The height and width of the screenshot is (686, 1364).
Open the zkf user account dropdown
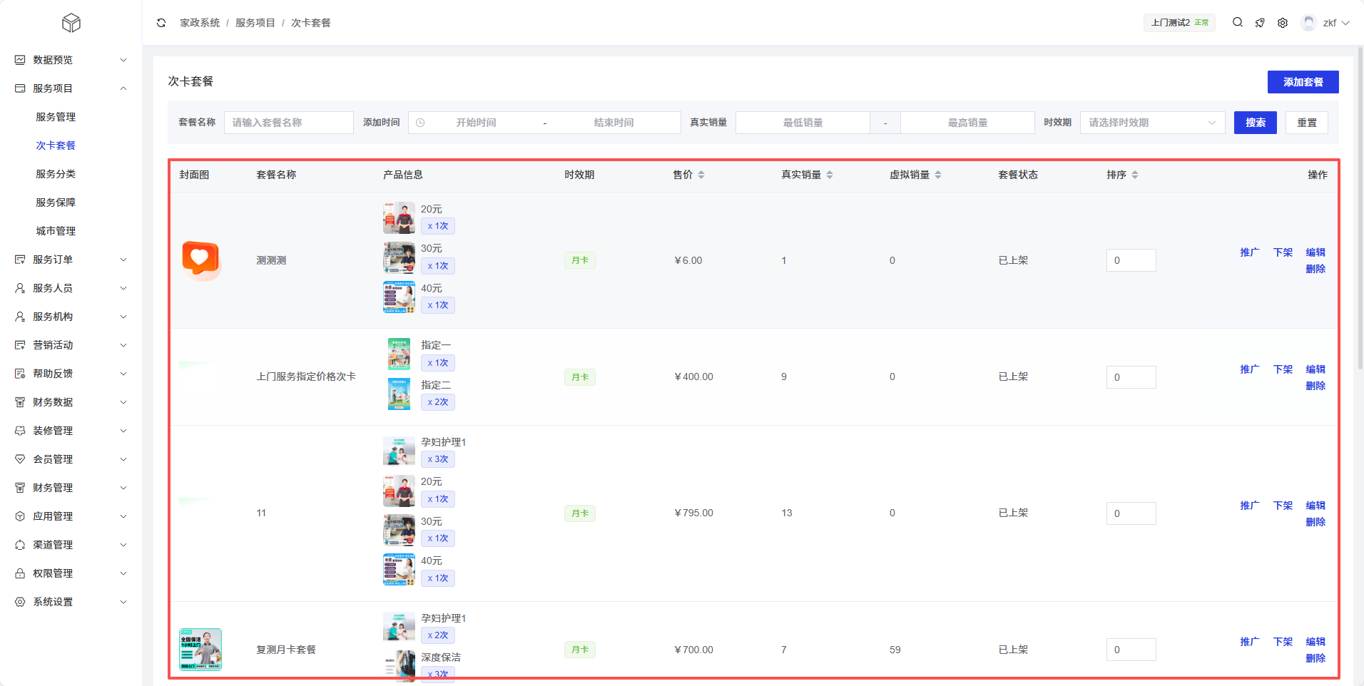click(x=1326, y=23)
